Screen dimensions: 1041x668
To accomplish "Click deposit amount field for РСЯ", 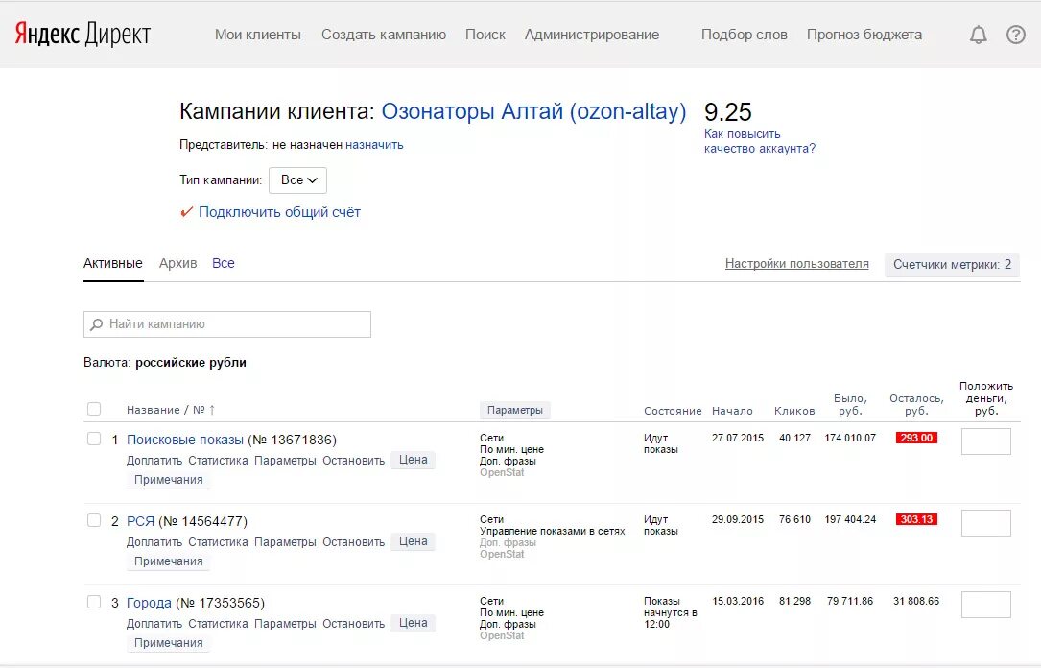I will coord(986,523).
